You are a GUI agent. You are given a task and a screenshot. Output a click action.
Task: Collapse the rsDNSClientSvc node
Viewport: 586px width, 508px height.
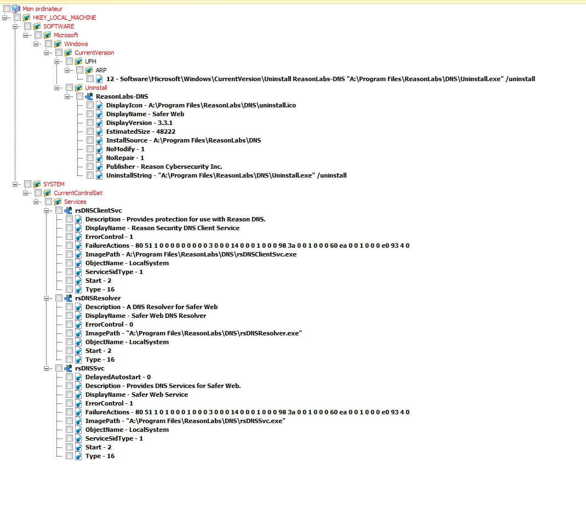pyautogui.click(x=47, y=210)
